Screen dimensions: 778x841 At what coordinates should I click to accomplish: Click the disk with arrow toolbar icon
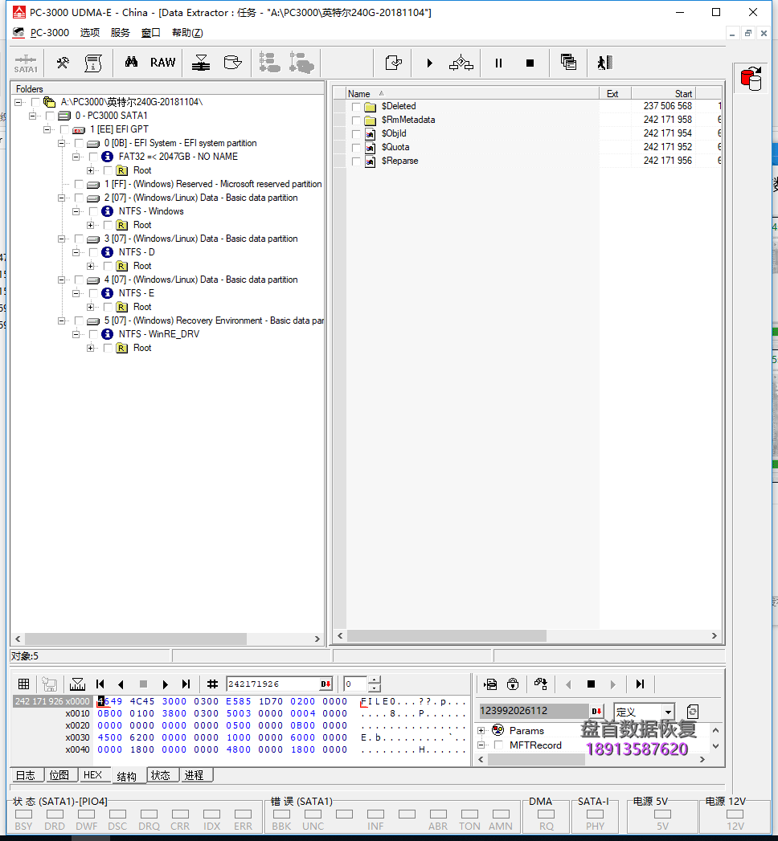coord(232,63)
